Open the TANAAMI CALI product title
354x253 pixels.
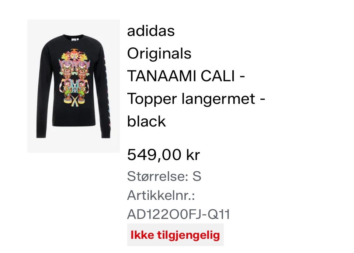[186, 76]
